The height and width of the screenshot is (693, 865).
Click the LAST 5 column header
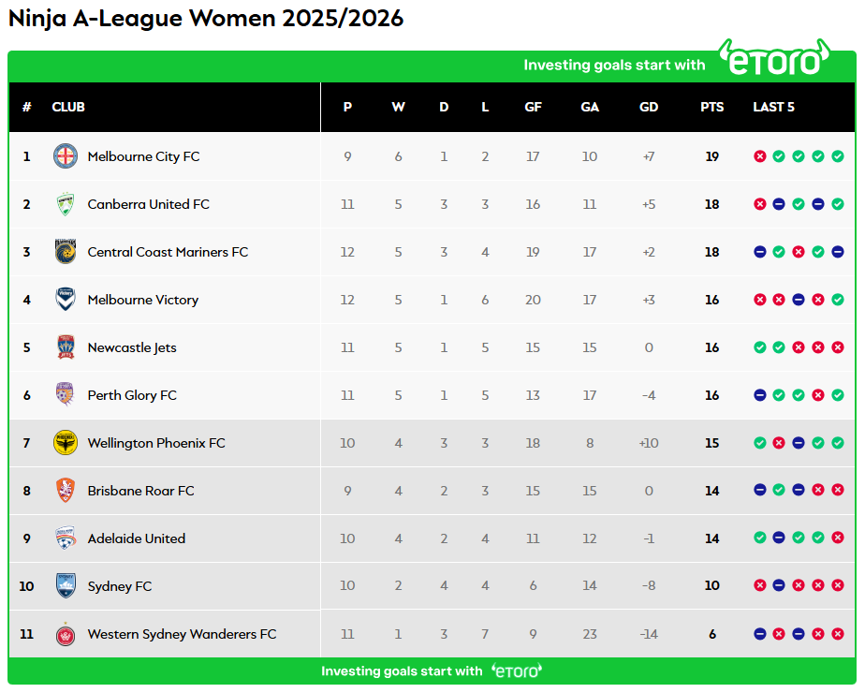point(773,107)
